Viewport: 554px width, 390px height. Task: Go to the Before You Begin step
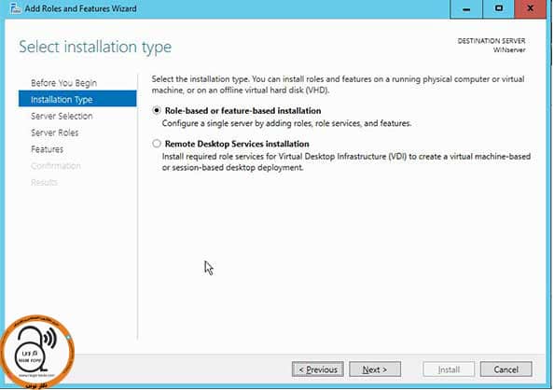pyautogui.click(x=63, y=83)
